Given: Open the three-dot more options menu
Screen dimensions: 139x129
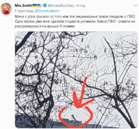Looking at the screenshot, I should 135,5.
